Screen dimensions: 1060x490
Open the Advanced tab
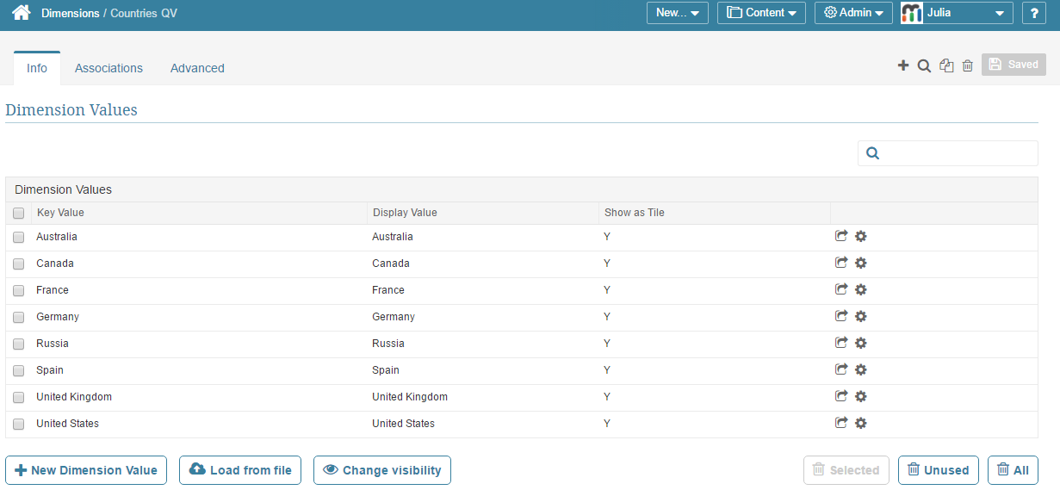(x=197, y=68)
